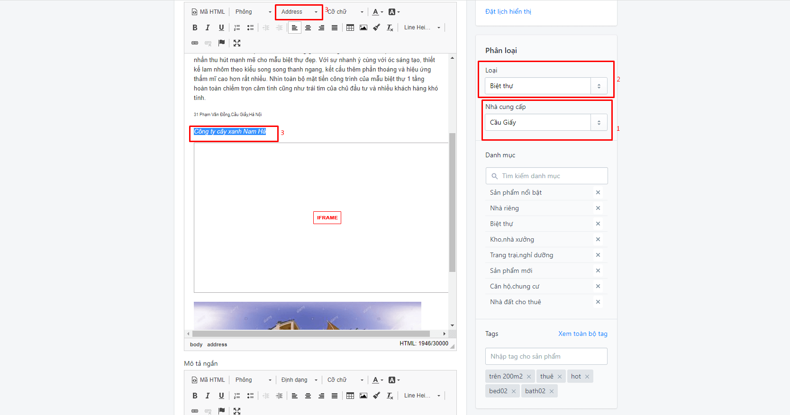790x415 pixels.
Task: Remove Nhà đất cho thuê category
Action: click(x=598, y=302)
